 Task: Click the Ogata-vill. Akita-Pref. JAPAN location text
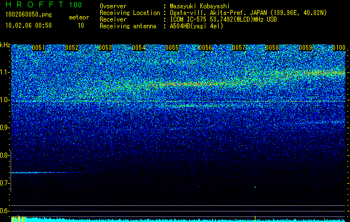[x=248, y=13]
